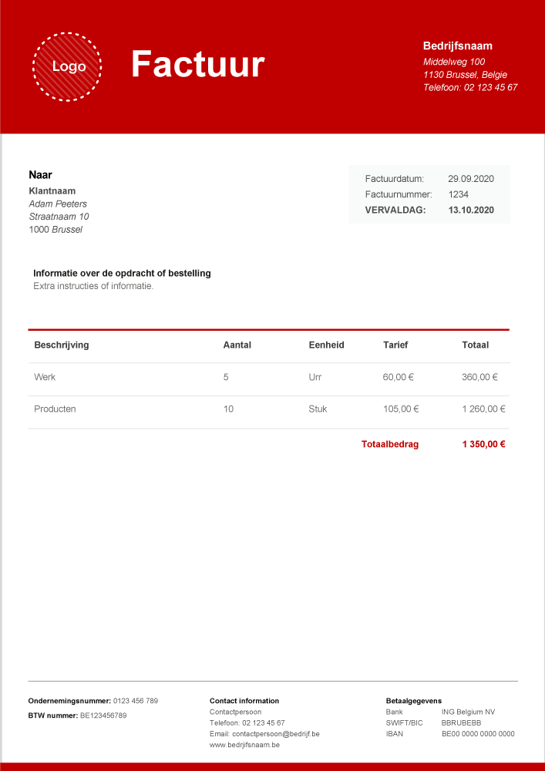This screenshot has height=771, width=545.
Task: Click the Extra instructies of informatie text
Action: pos(93,286)
